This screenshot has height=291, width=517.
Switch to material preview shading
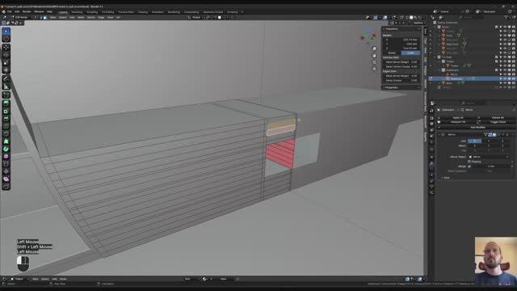pos(415,18)
